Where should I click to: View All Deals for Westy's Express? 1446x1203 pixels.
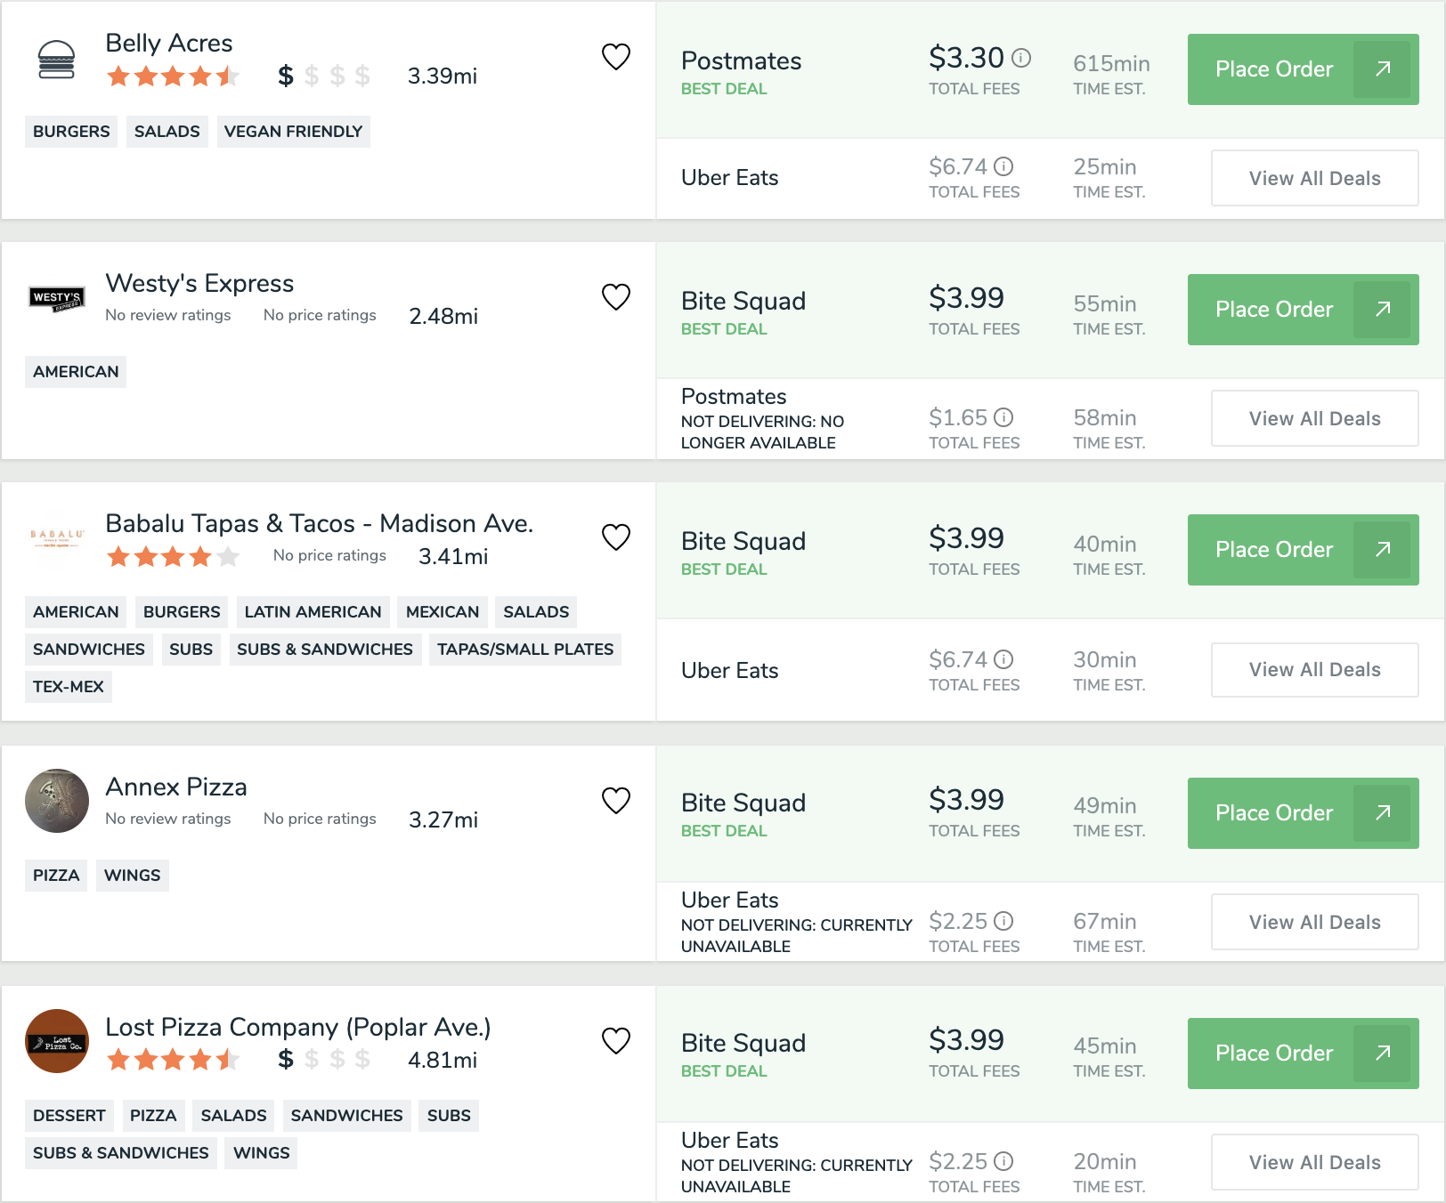(x=1315, y=418)
